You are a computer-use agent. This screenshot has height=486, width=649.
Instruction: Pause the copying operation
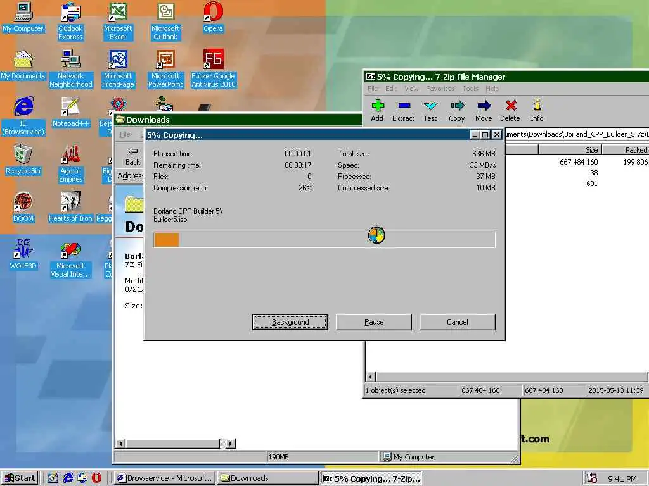click(x=374, y=322)
